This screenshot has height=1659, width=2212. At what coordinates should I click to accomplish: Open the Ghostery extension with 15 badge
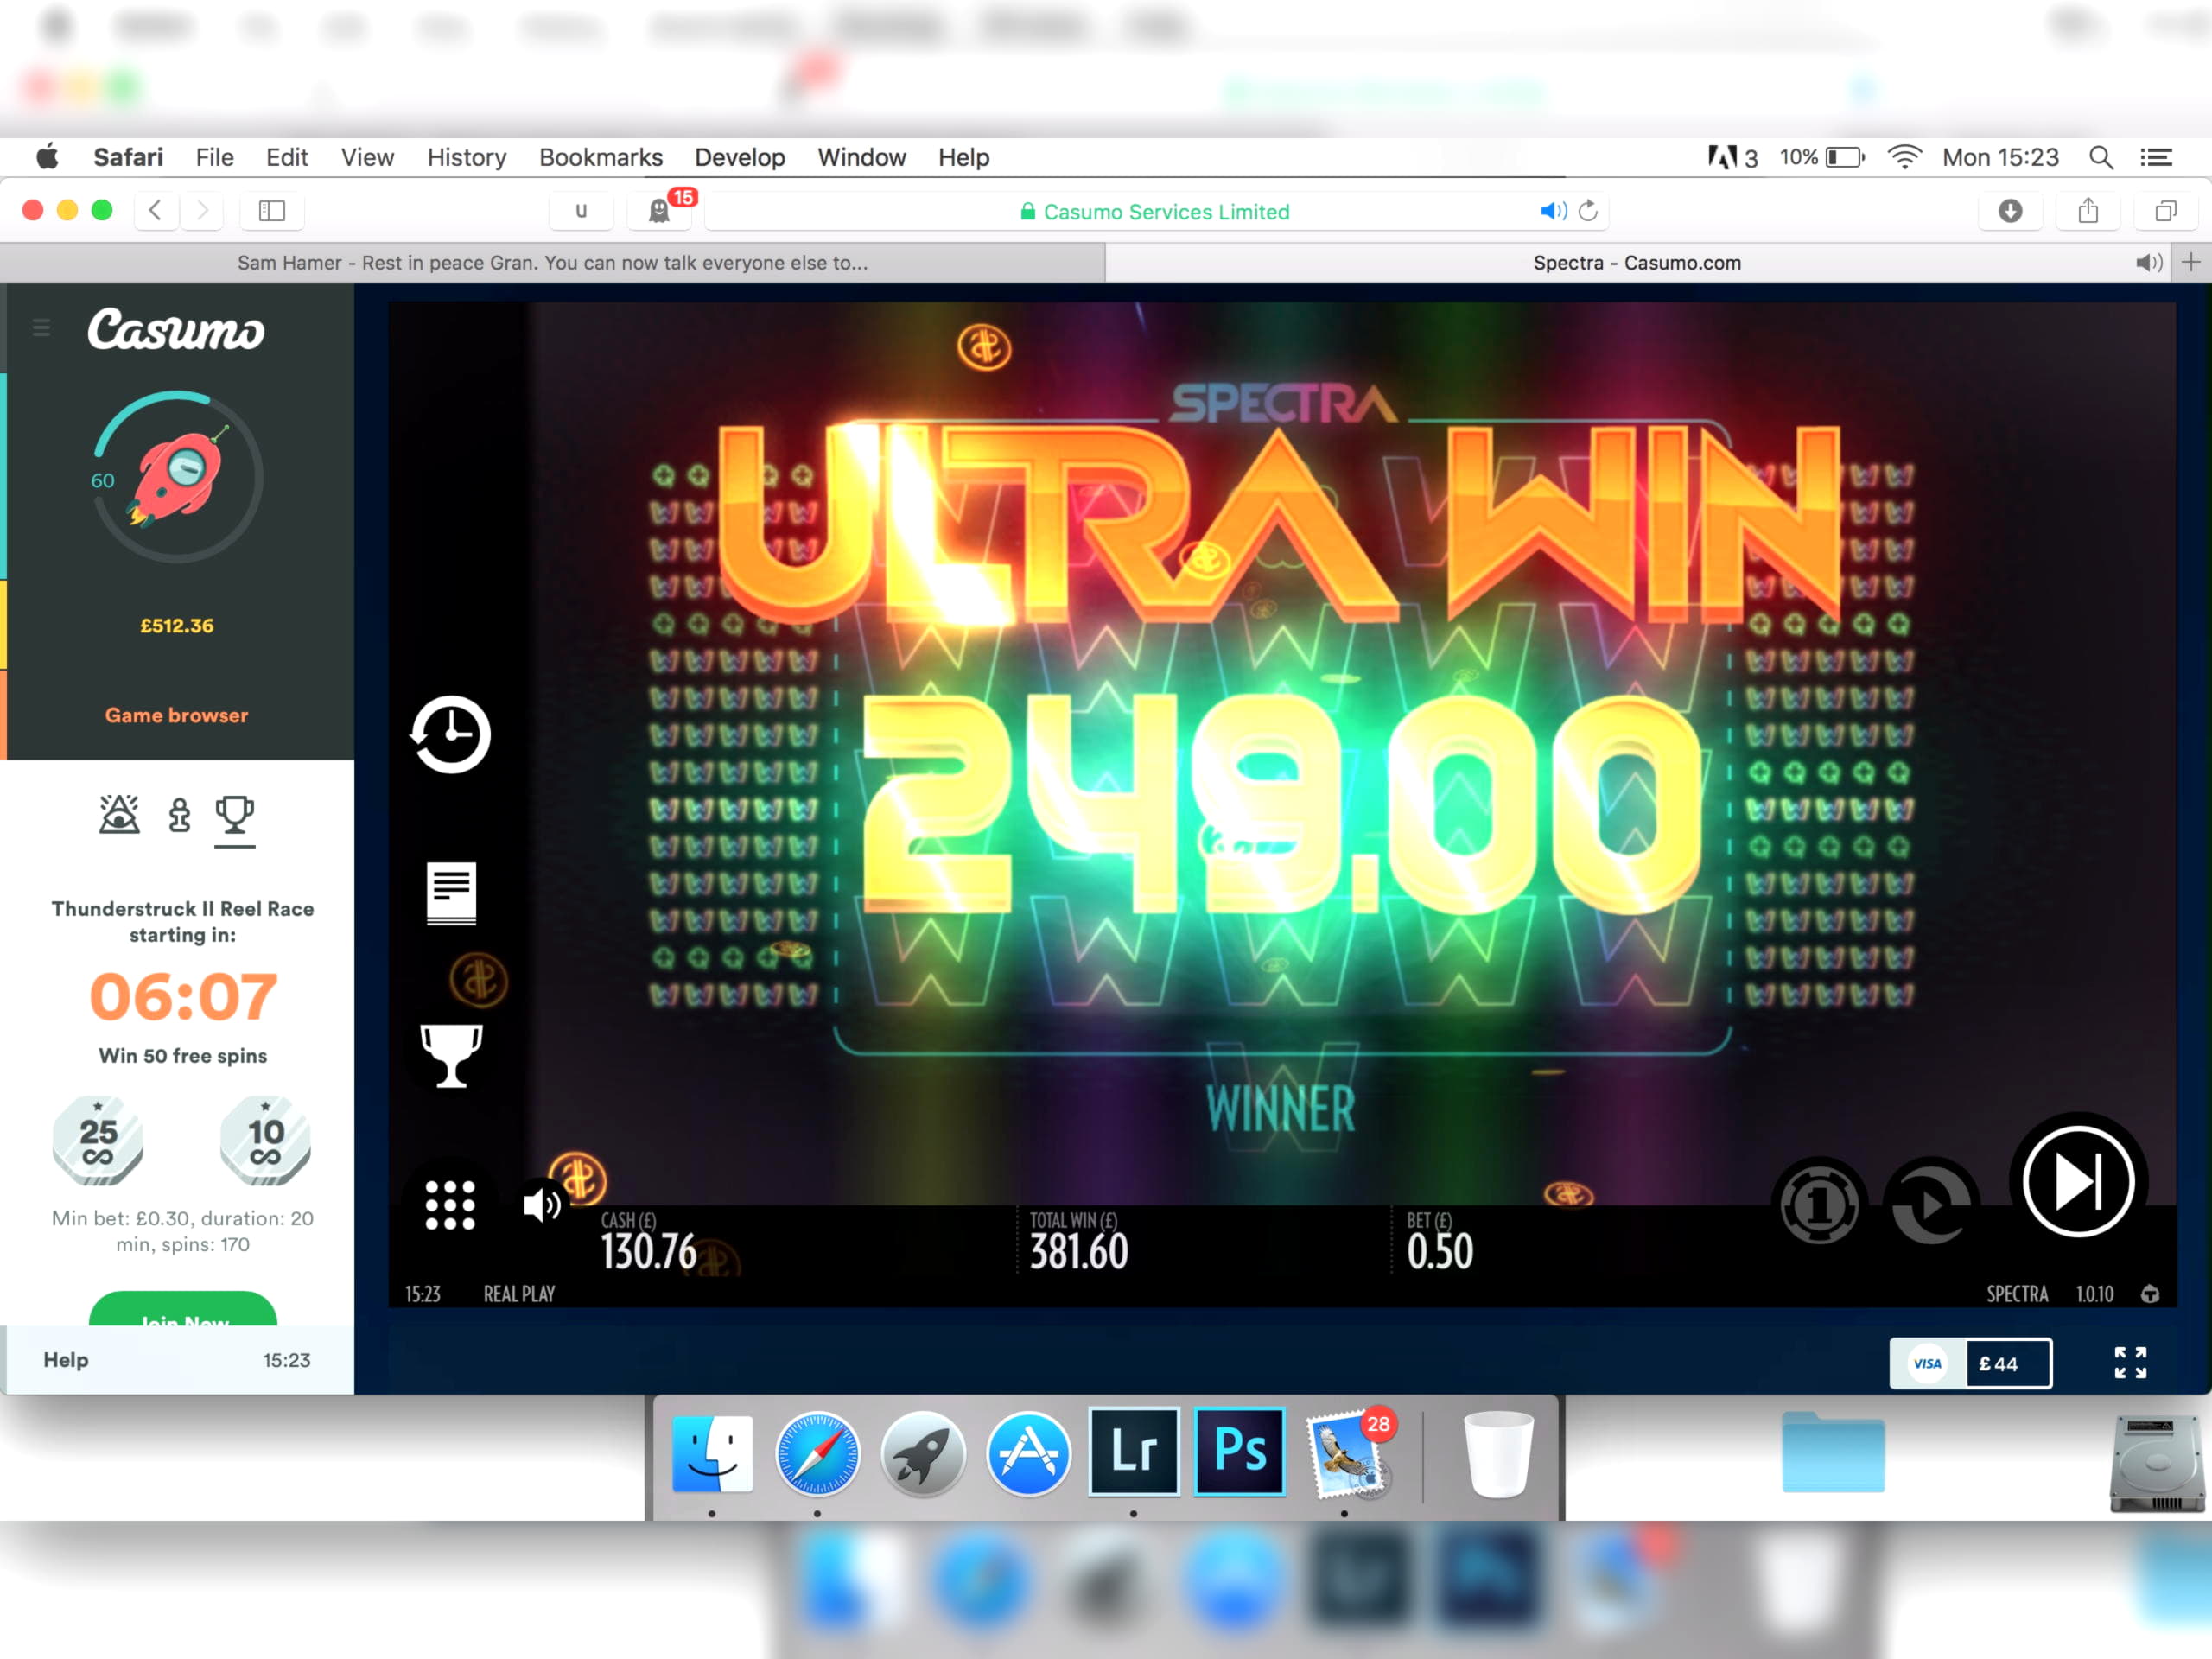tap(659, 210)
